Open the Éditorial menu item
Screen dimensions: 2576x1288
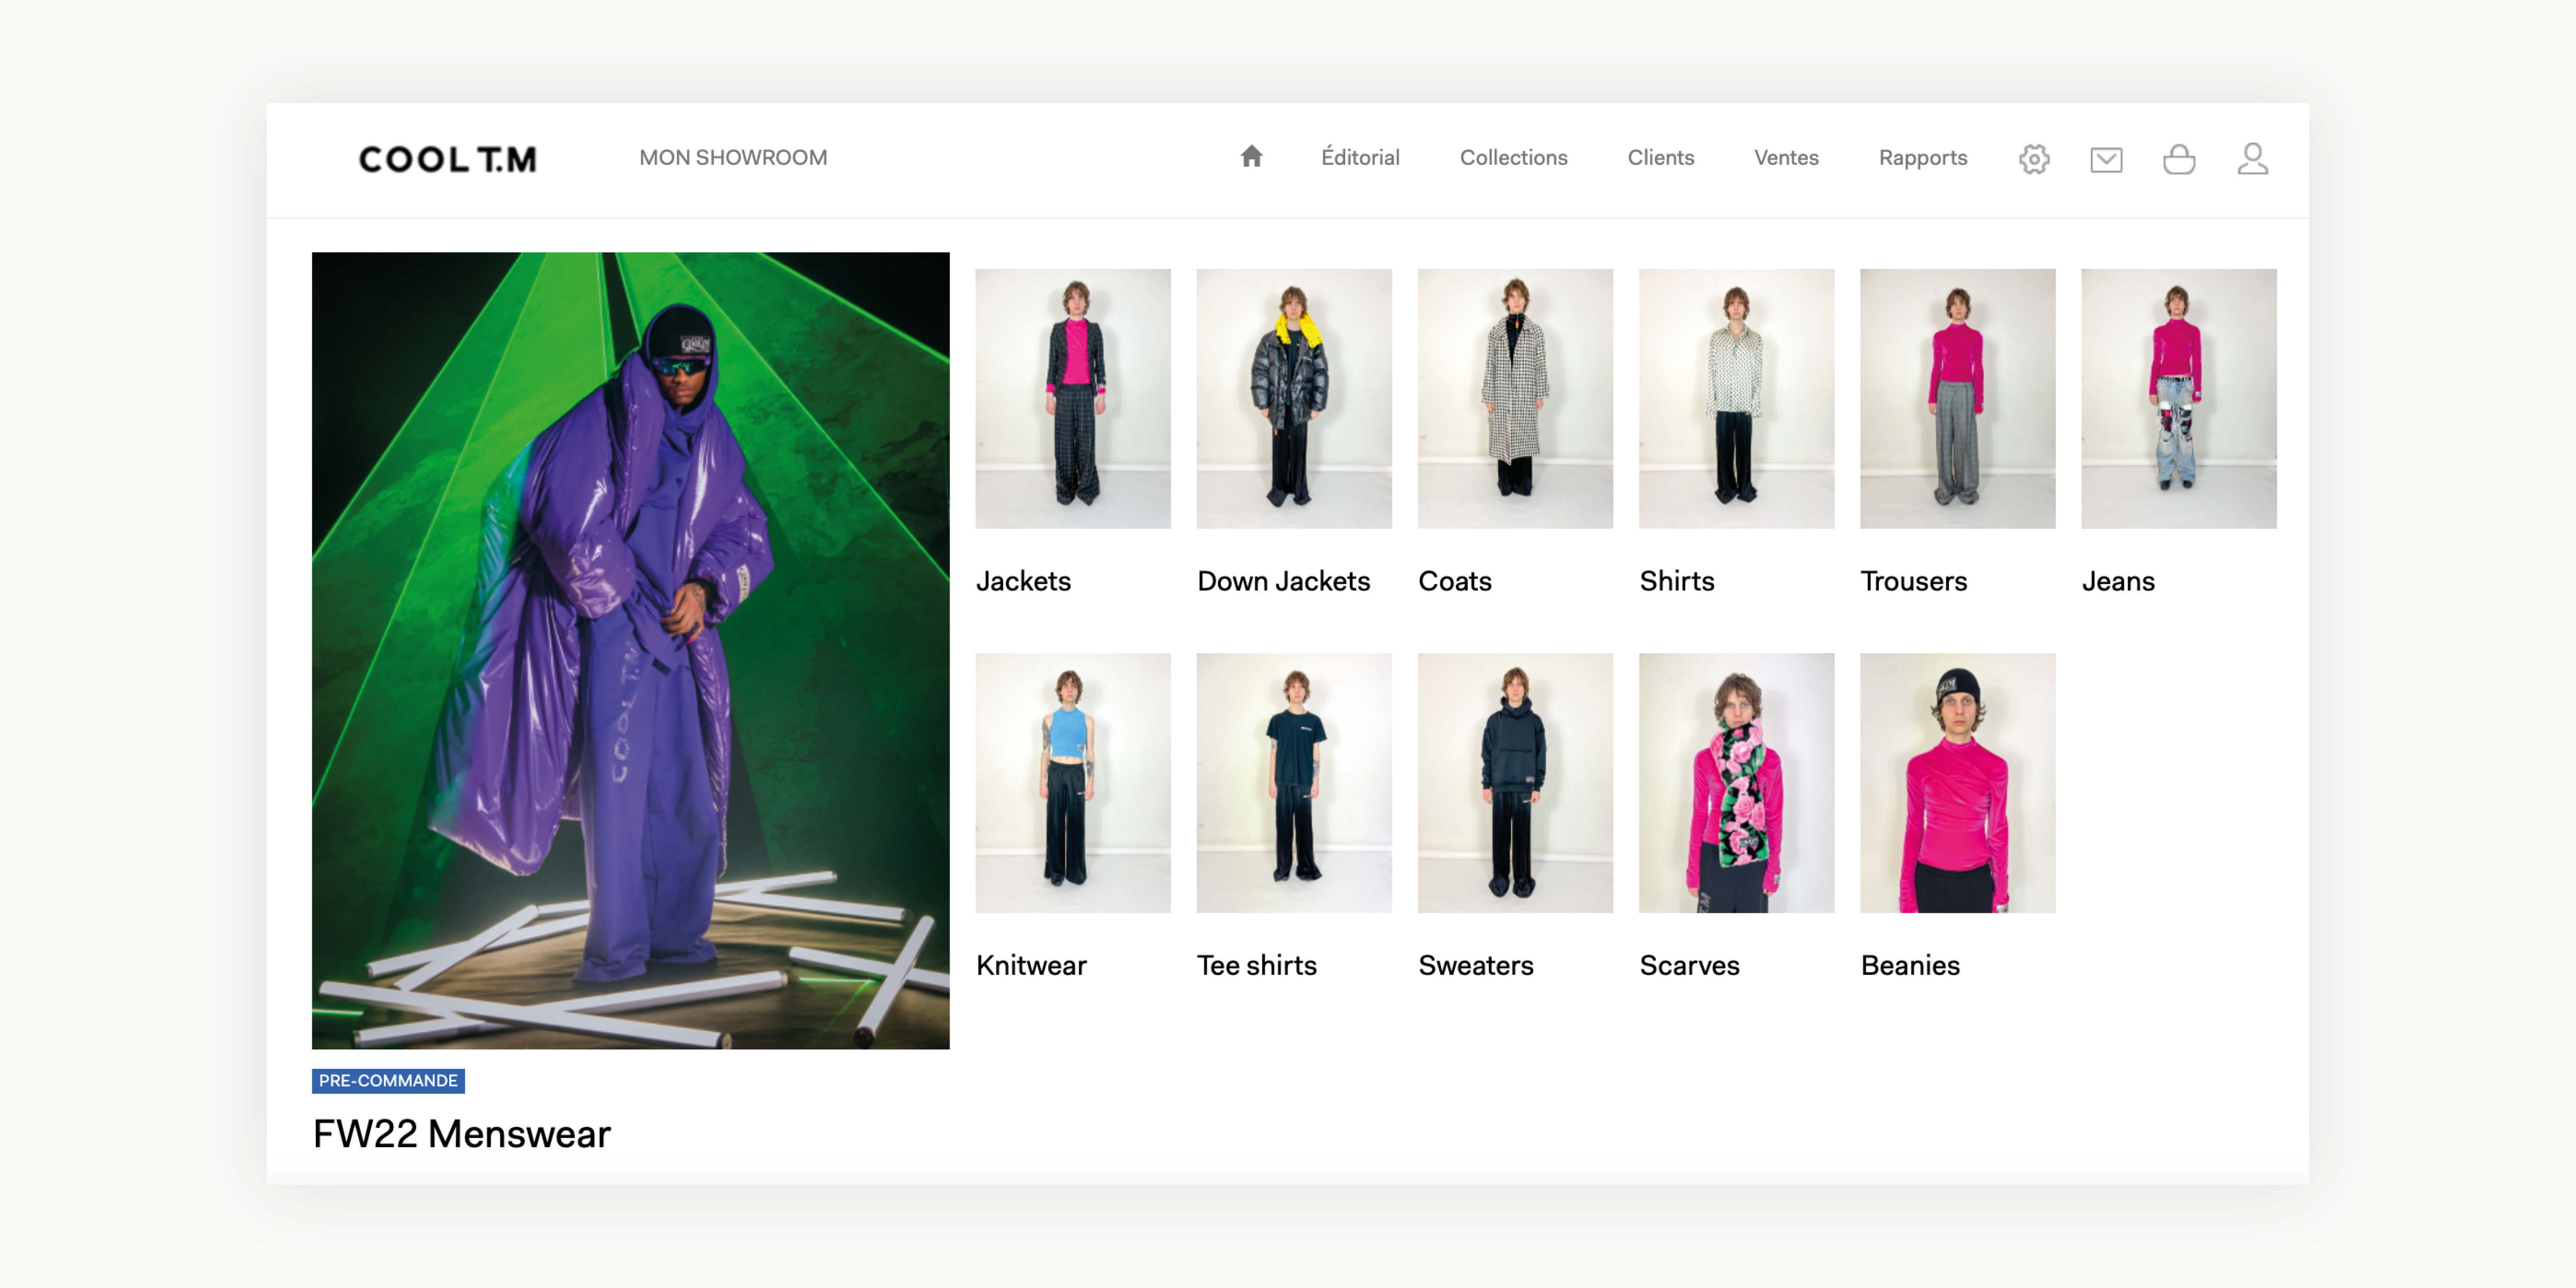(1359, 158)
